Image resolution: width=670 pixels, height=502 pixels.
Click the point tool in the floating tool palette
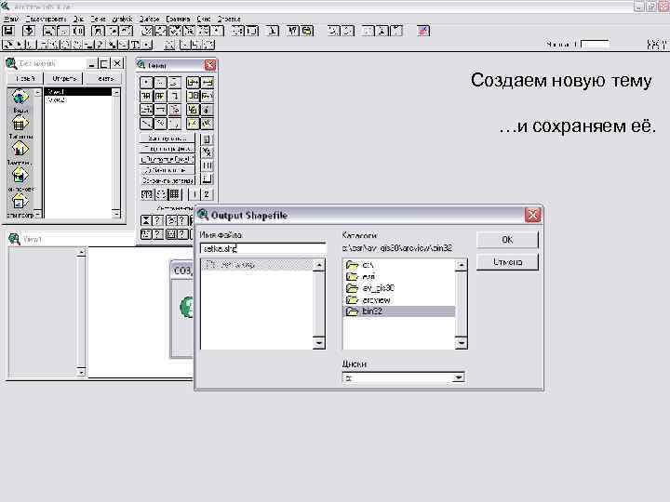pos(146,83)
